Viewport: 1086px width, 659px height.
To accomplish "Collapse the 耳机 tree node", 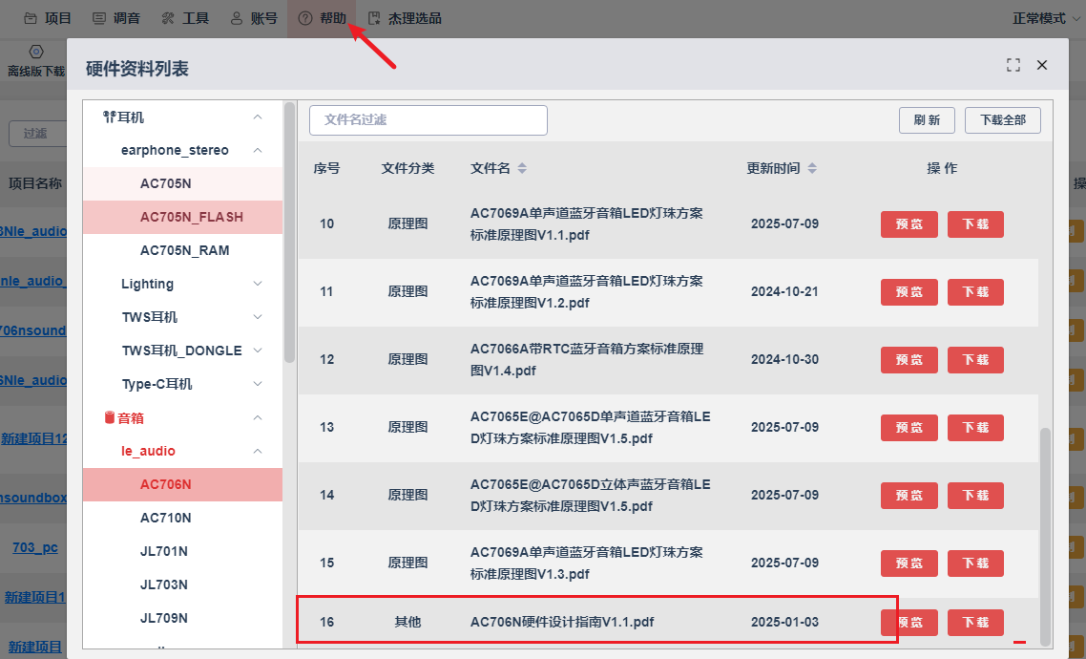I will [x=258, y=117].
